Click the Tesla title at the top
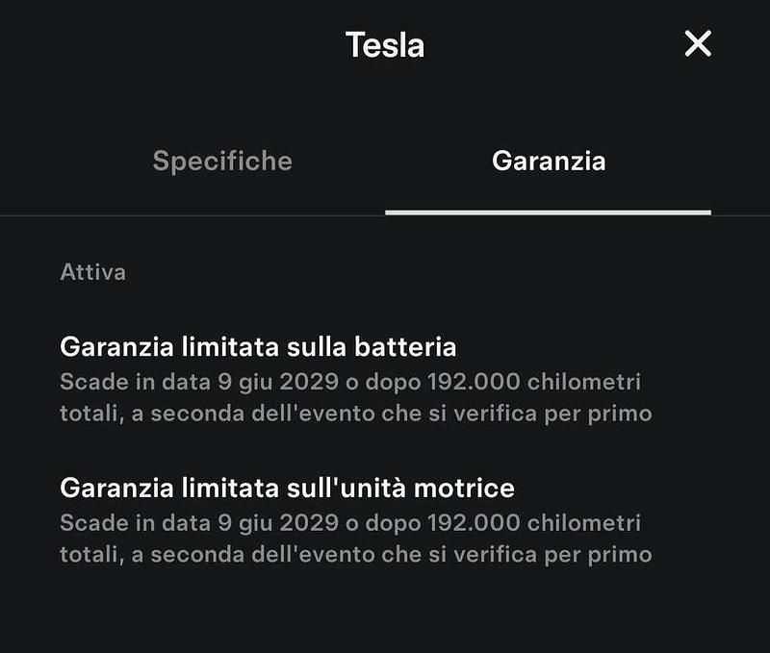Screen dimensions: 770x653 (384, 44)
